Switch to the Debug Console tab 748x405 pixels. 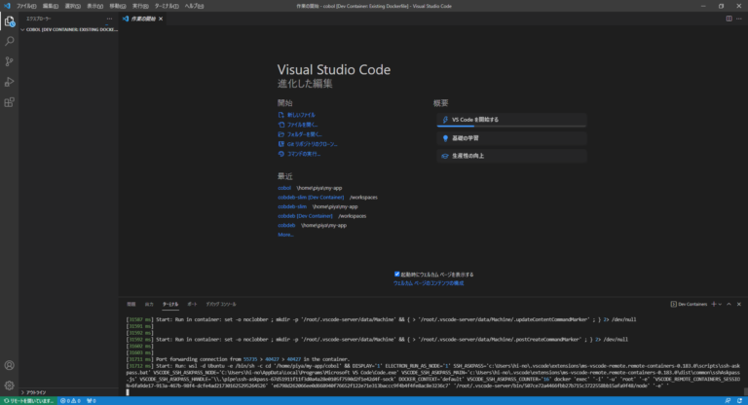tap(221, 304)
